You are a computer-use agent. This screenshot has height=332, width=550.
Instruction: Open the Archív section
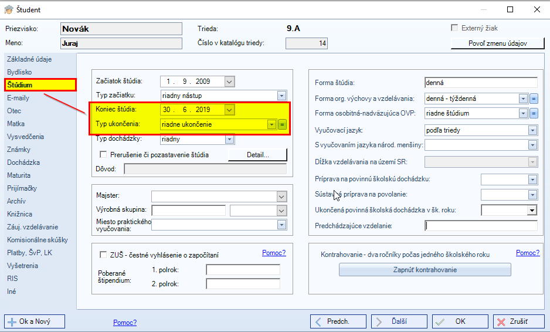click(x=16, y=201)
